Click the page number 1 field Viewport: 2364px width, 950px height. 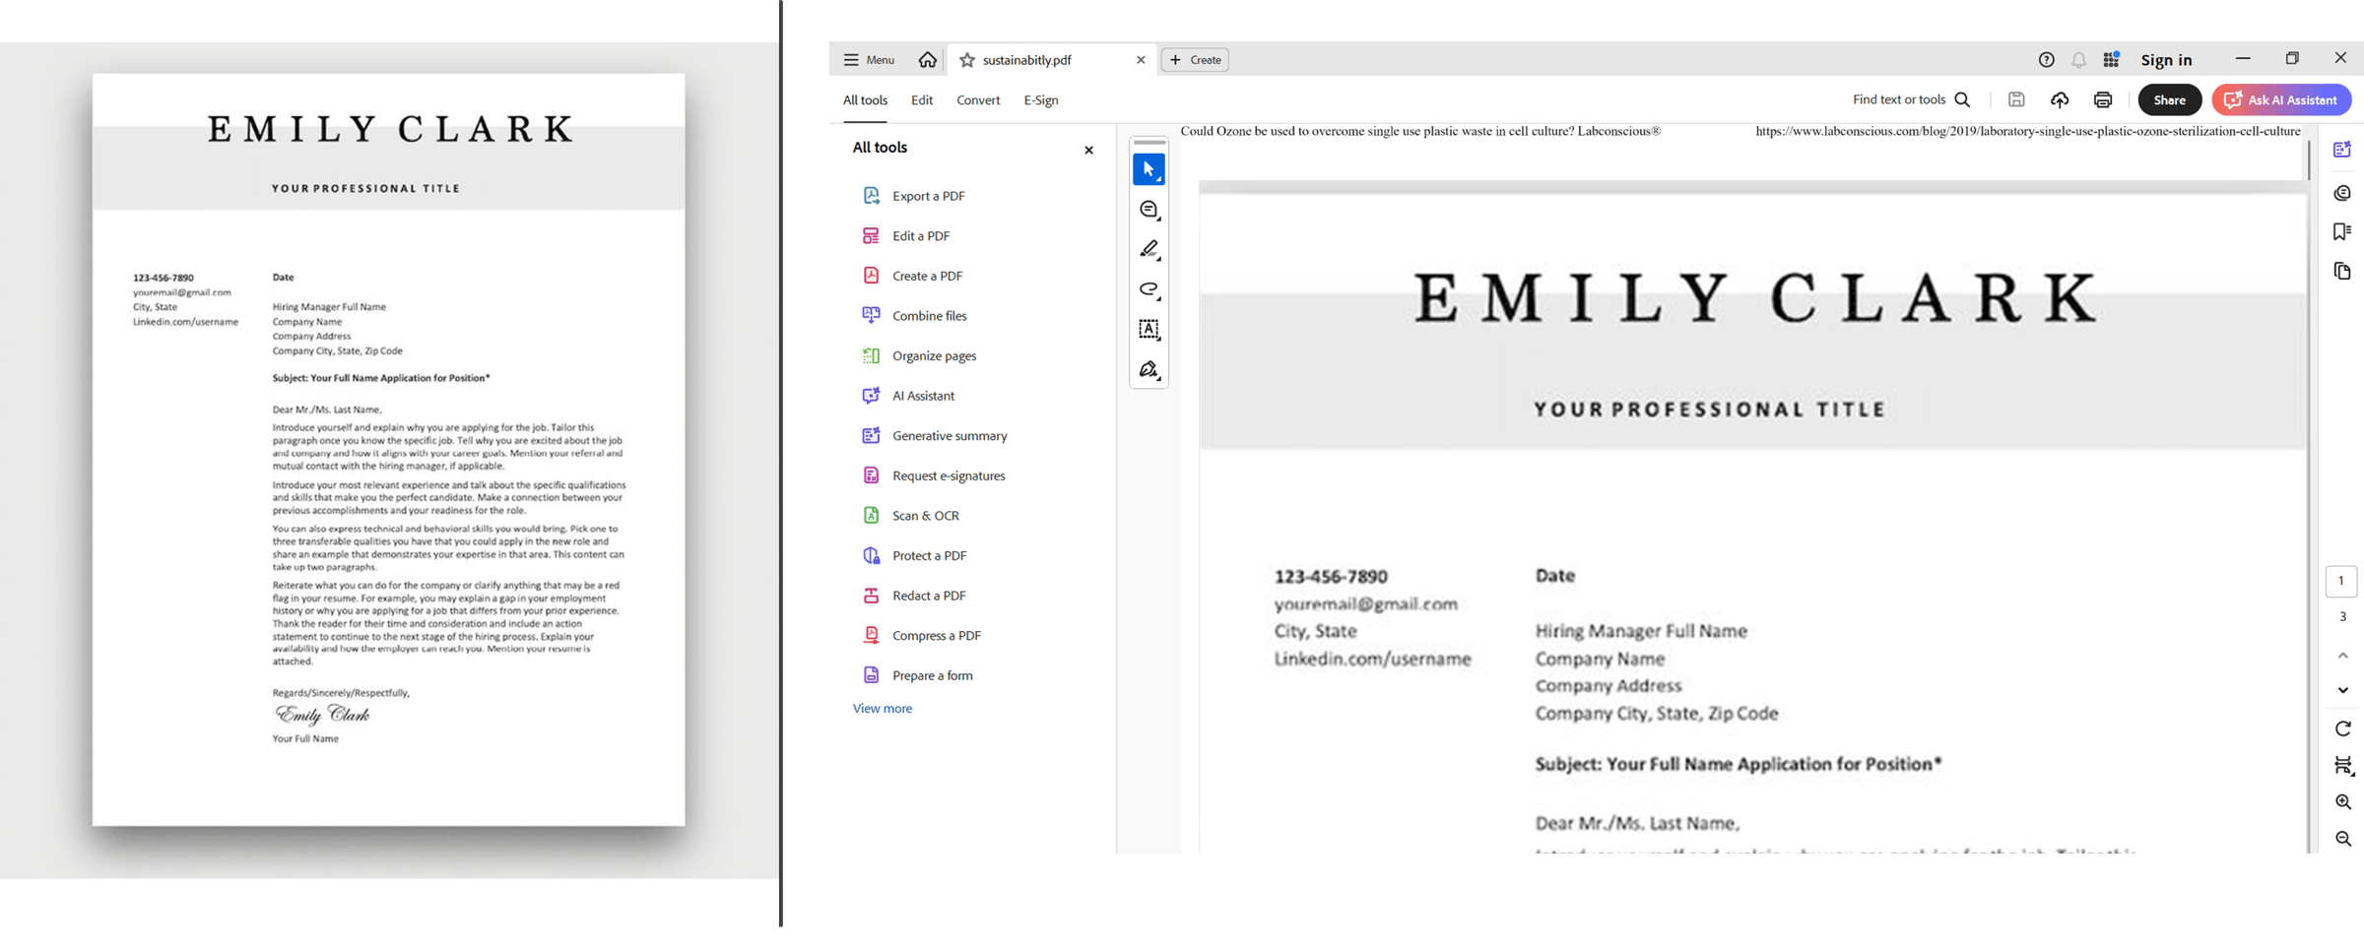click(x=2341, y=581)
